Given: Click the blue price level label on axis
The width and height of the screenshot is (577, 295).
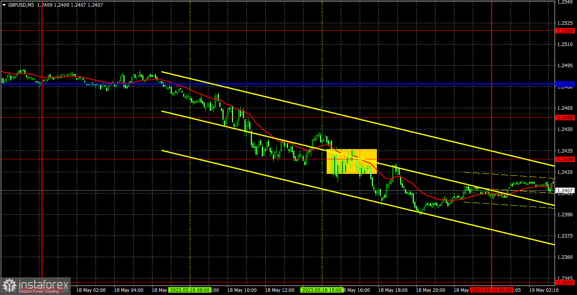Looking at the screenshot, I should click(565, 84).
